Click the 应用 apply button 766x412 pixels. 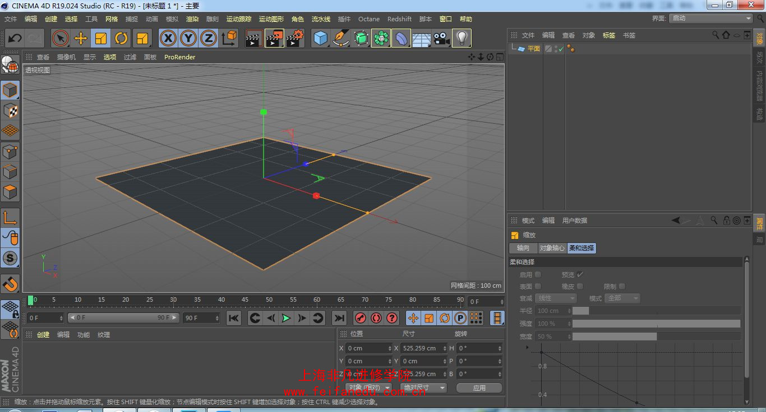click(x=479, y=387)
